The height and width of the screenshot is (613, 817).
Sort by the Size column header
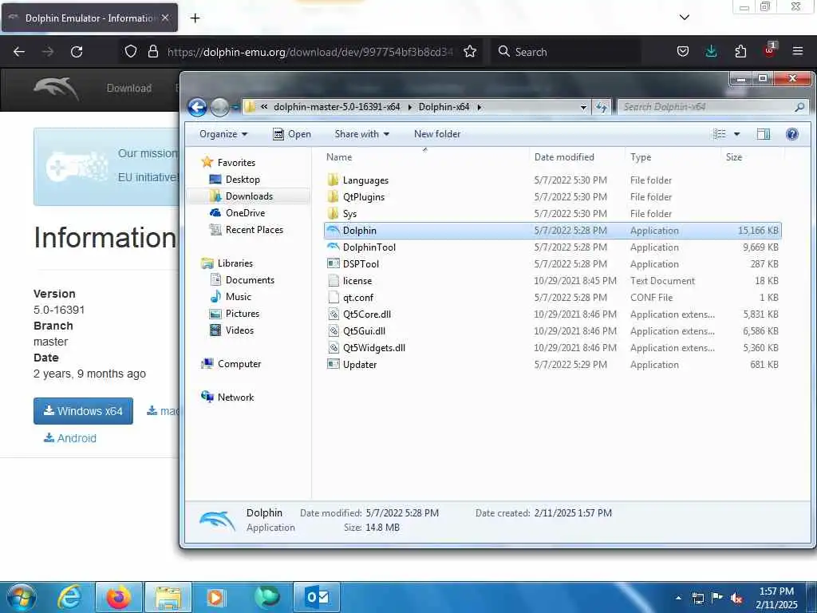point(734,157)
